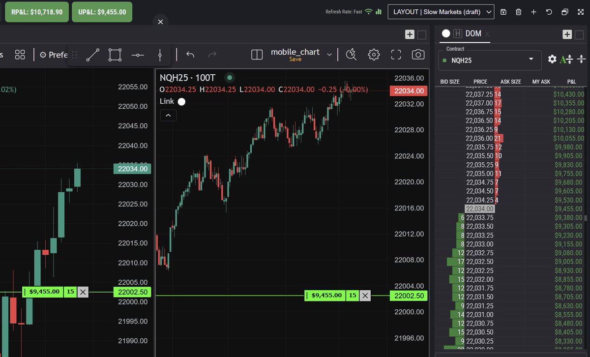Screen dimensions: 590x357
Task: Add panel with plus in chart header
Action: tap(410, 34)
